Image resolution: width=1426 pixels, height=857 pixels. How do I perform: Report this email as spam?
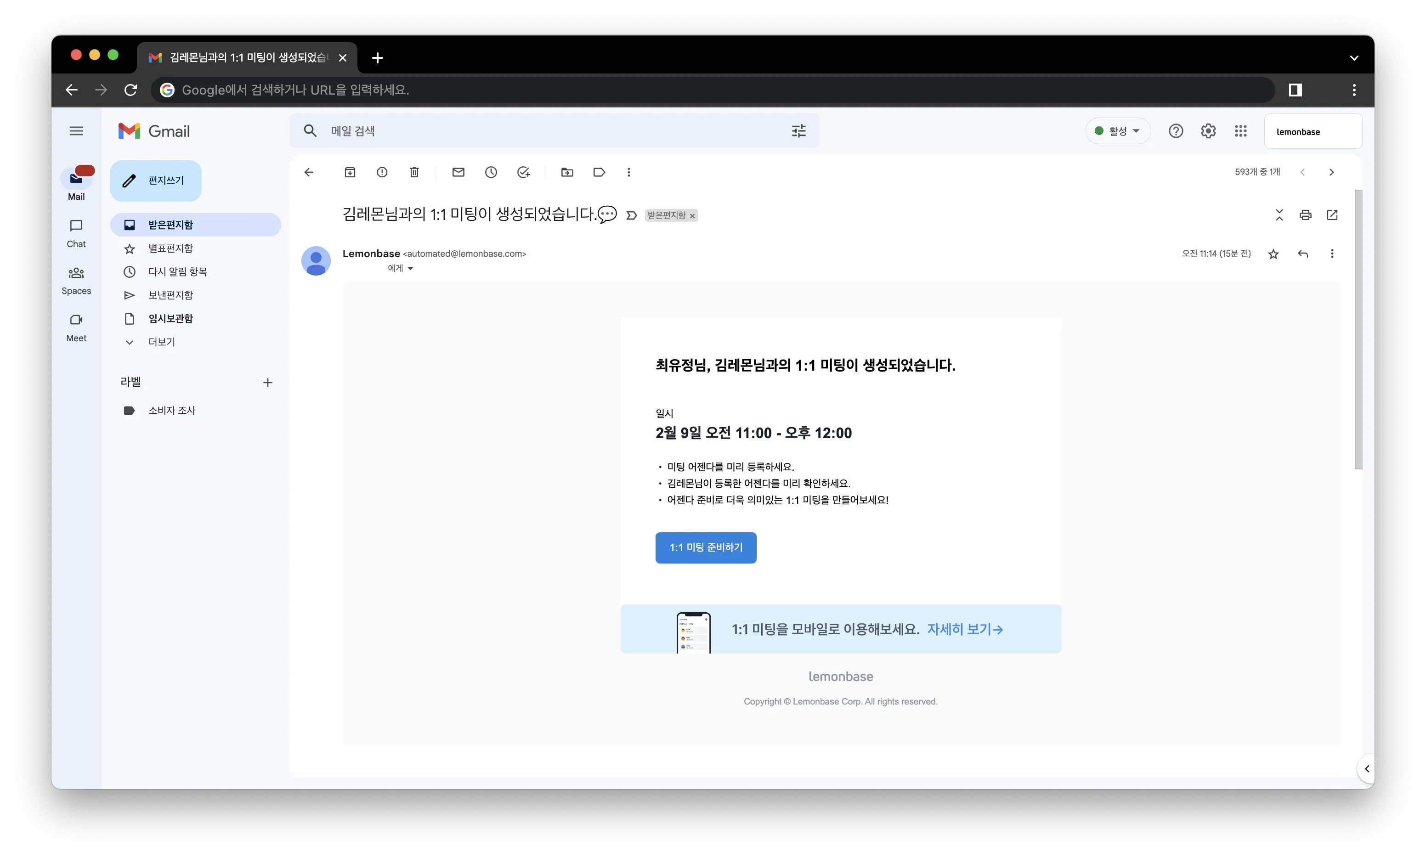coord(382,172)
